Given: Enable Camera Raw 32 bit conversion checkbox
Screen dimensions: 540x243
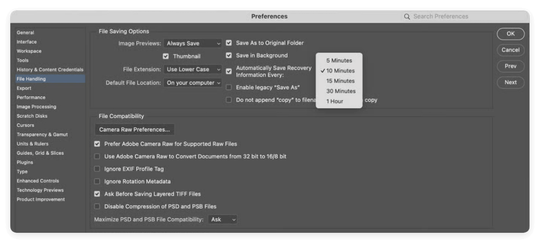Looking at the screenshot, I should pos(97,157).
